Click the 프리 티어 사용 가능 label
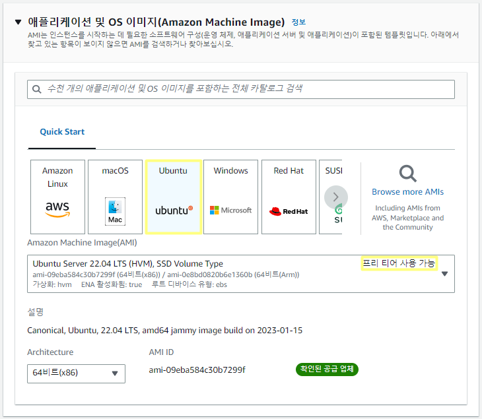482x419 pixels. click(x=399, y=263)
